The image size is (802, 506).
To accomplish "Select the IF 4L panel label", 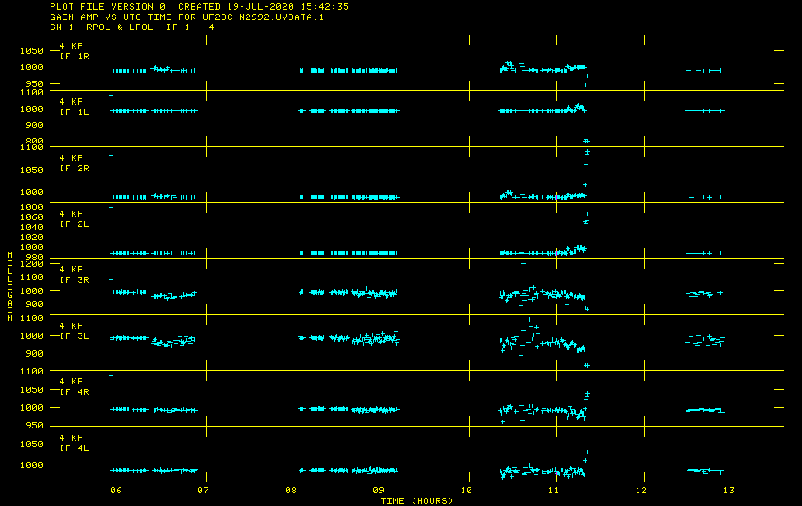I will (x=74, y=448).
